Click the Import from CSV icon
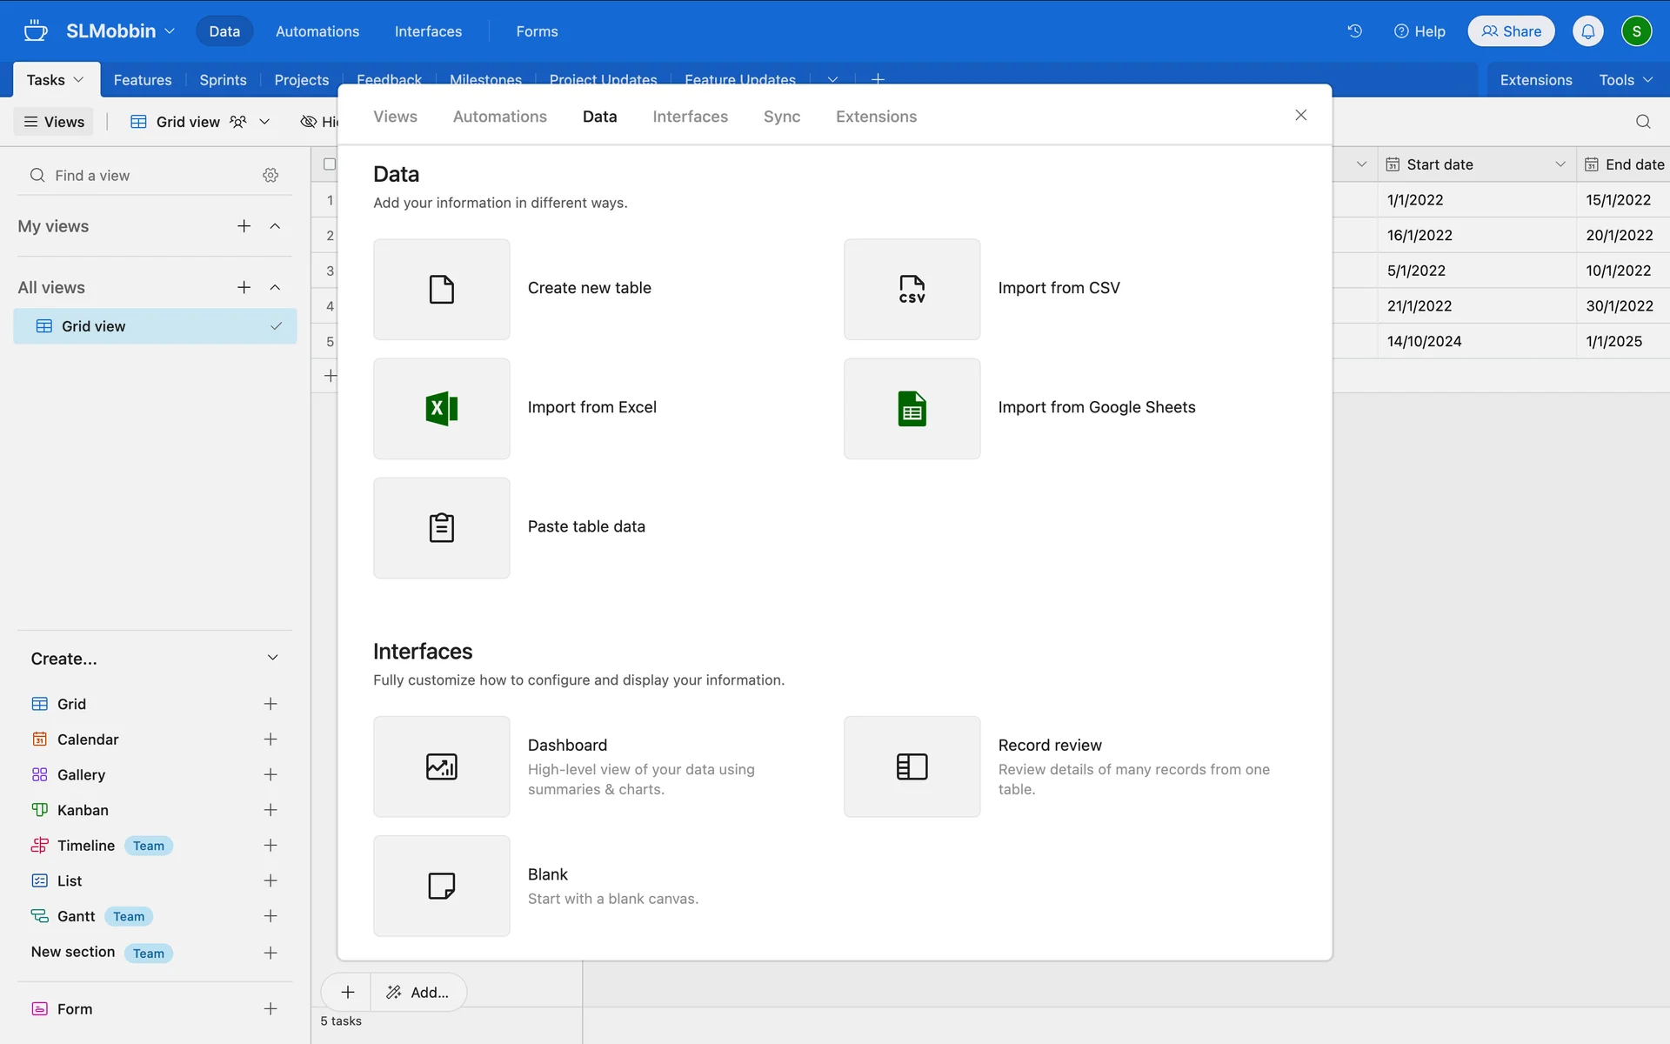The height and width of the screenshot is (1044, 1670). coord(912,289)
